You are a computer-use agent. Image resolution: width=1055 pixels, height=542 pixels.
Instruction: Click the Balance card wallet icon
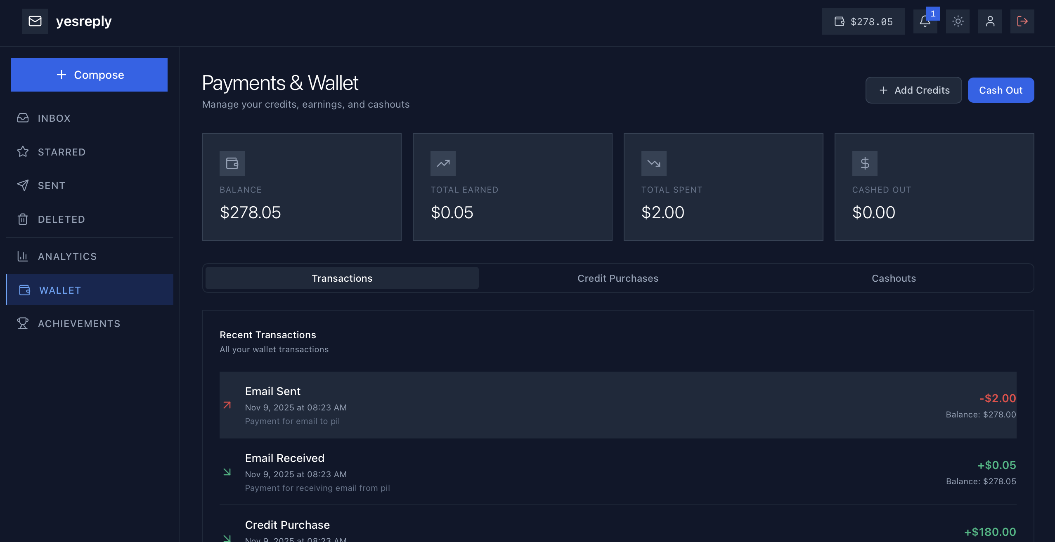point(232,163)
